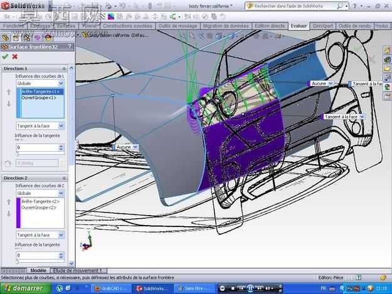Image resolution: width=392 pixels, height=294 pixels.
Task: Move Direction 1 curve down with arrow
Action: pos(9,103)
